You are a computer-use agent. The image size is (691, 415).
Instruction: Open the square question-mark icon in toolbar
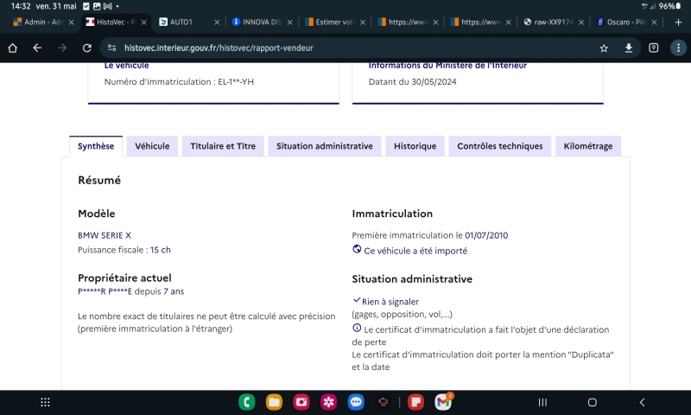[654, 48]
